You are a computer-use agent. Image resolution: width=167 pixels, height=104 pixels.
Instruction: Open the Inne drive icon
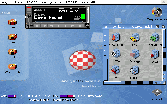[12, 37]
